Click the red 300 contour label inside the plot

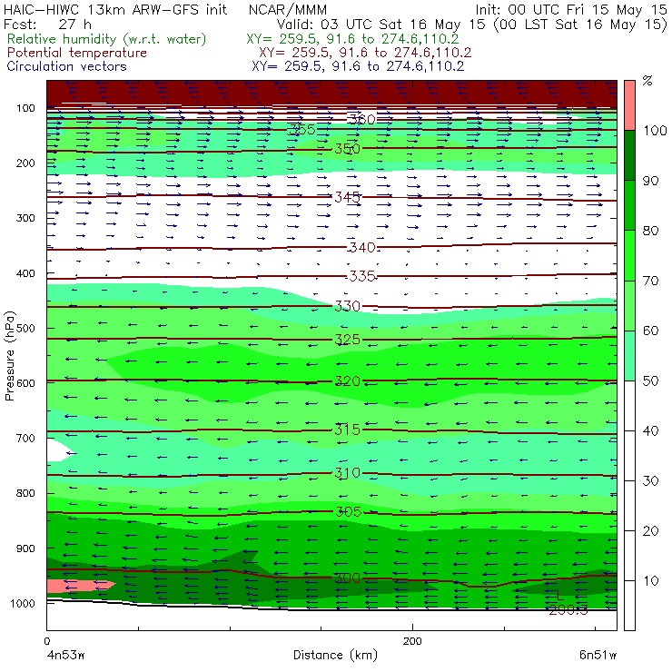click(x=347, y=578)
